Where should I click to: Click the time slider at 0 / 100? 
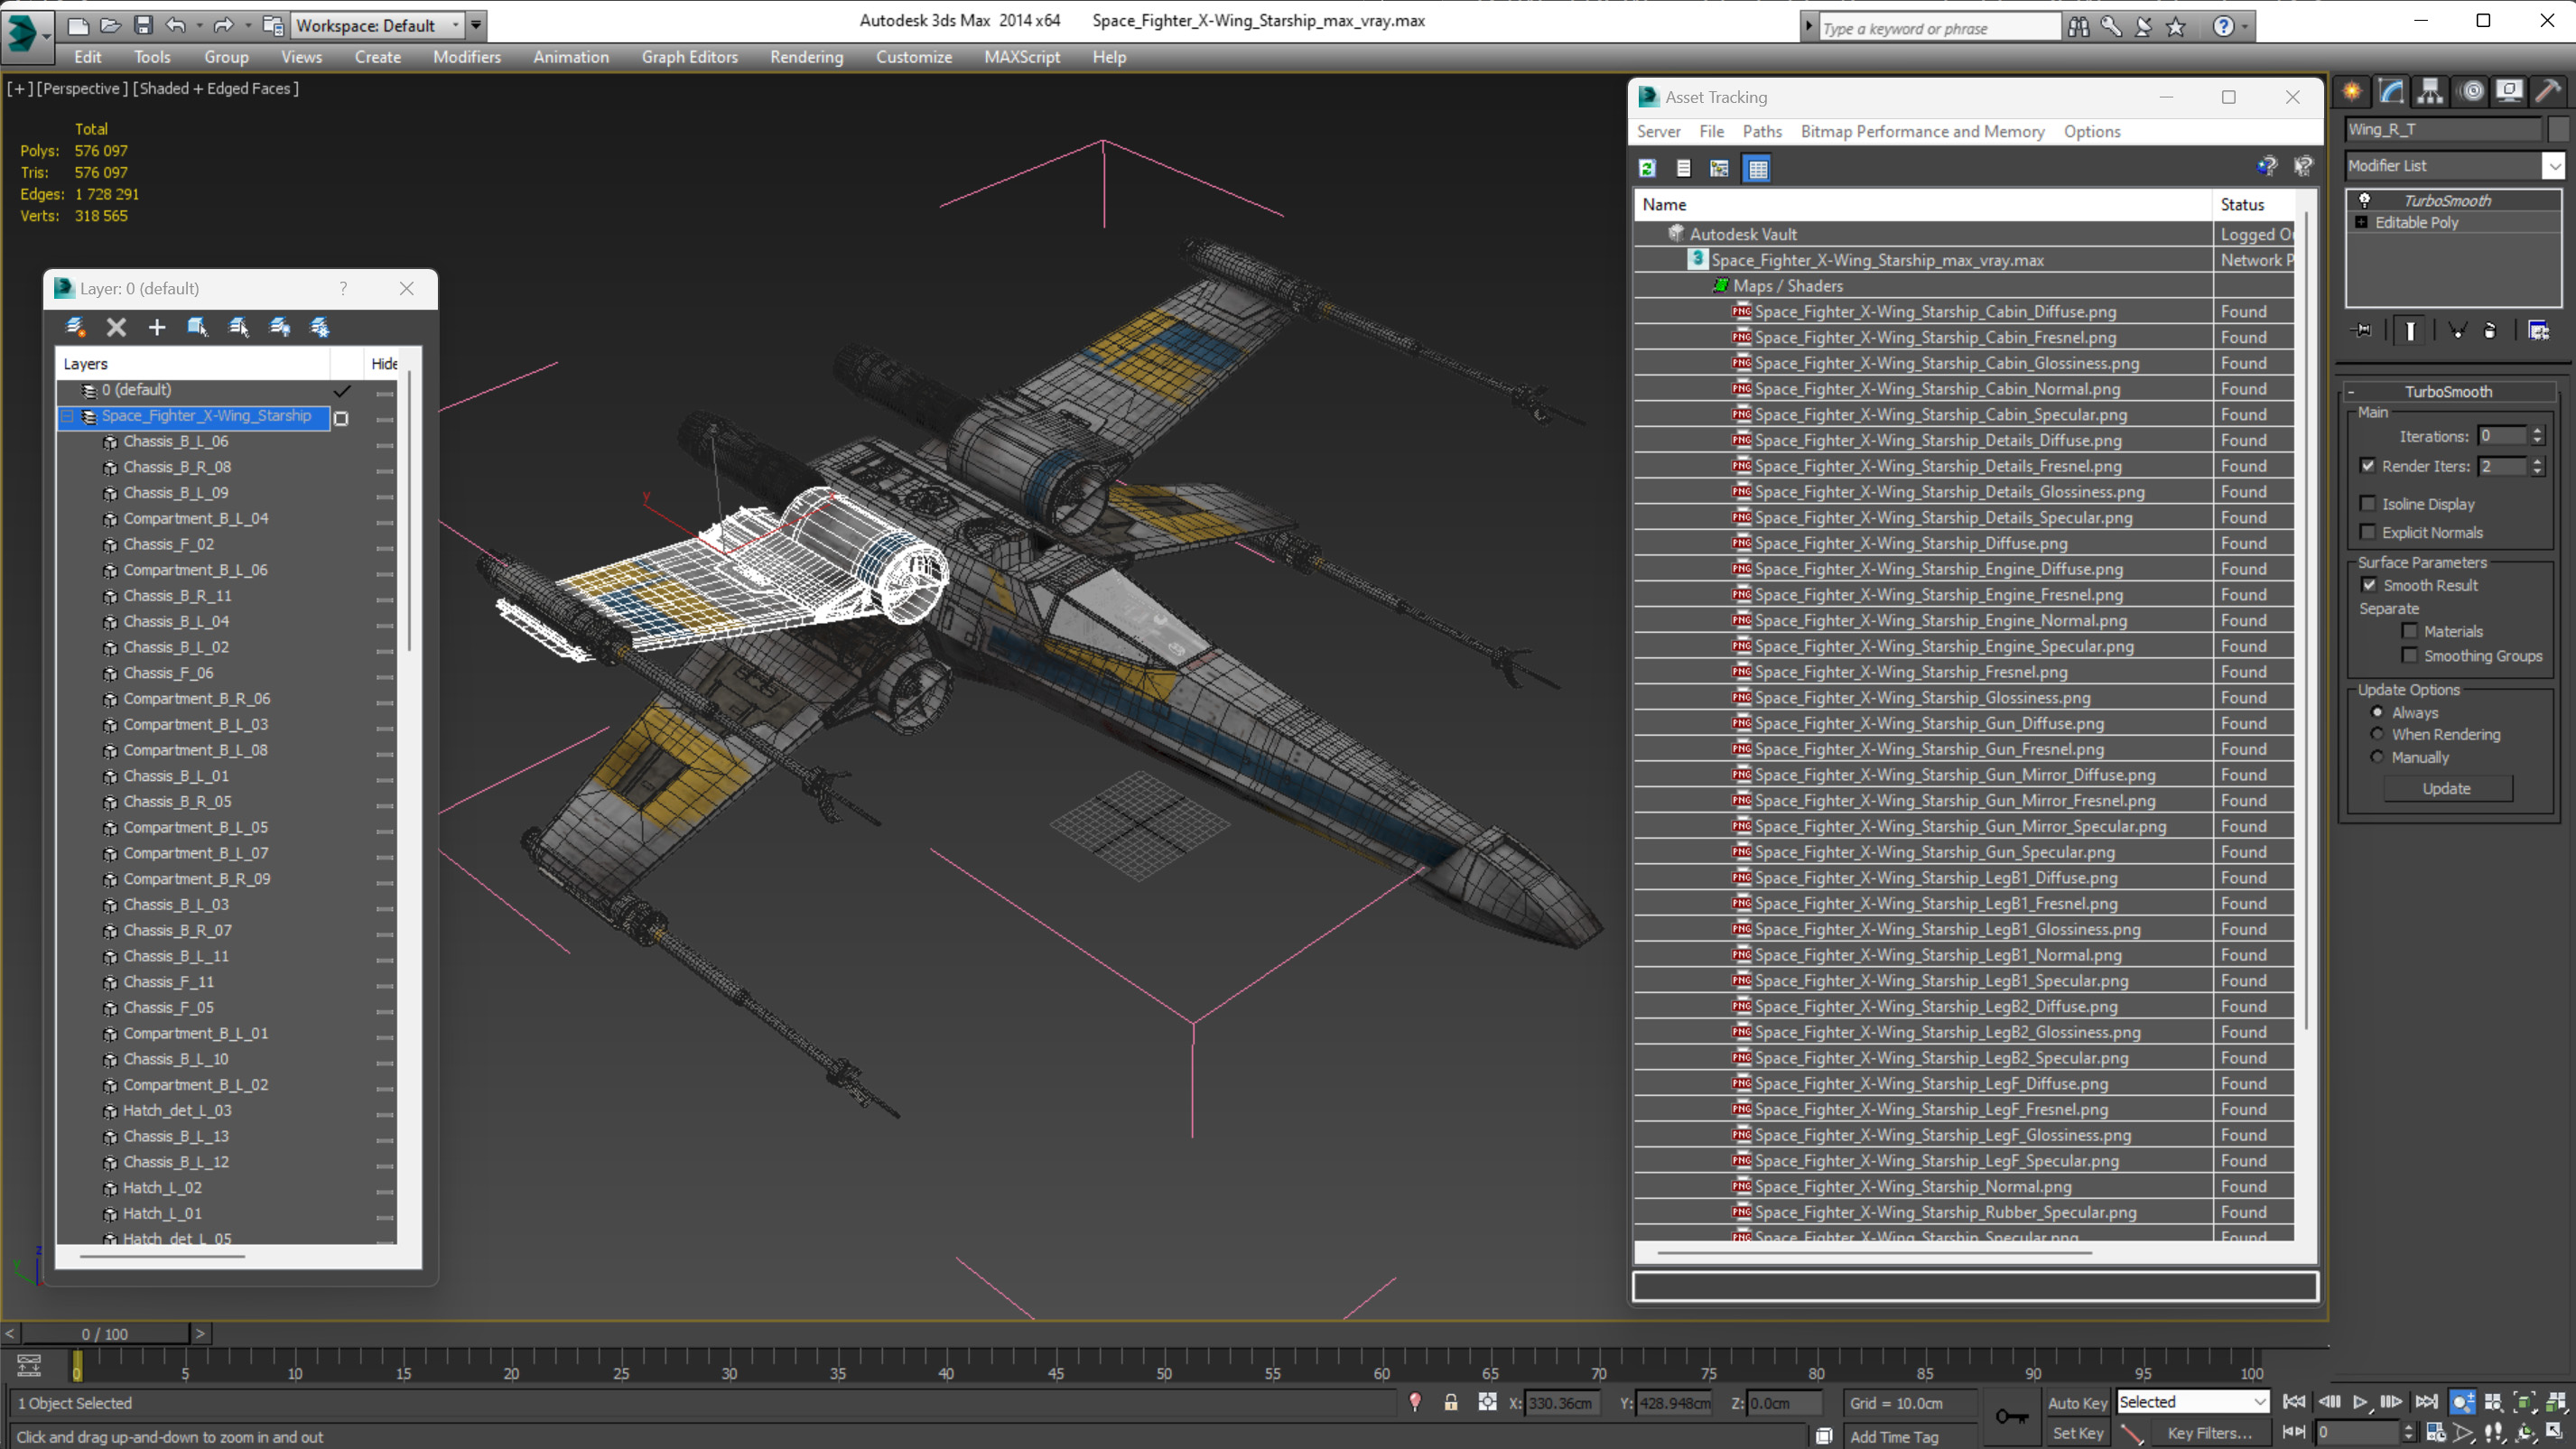click(105, 1333)
